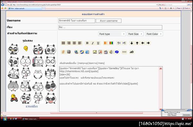
Task: Open the IE Page menu
Action: point(179,8)
